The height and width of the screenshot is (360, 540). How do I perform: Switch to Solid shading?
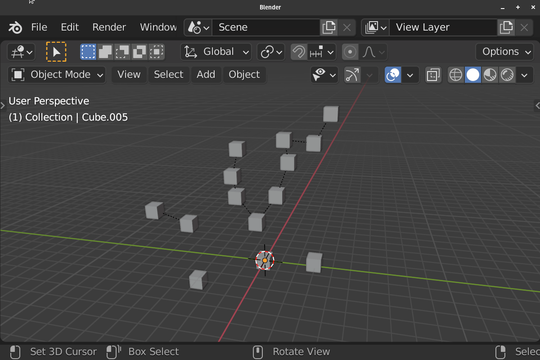tap(473, 75)
